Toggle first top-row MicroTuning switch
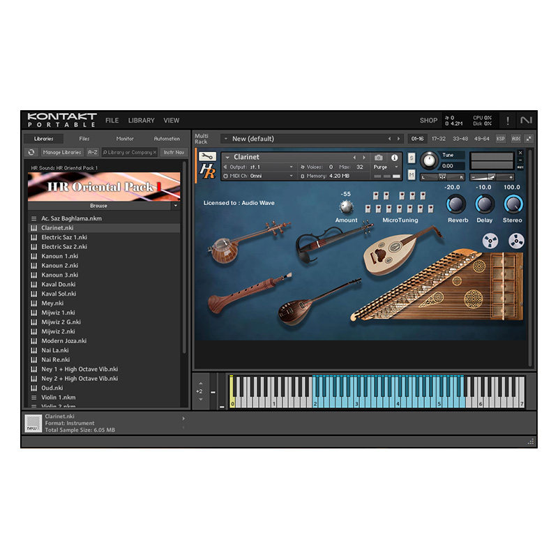Screen dimensions: 558x558 (x=376, y=195)
